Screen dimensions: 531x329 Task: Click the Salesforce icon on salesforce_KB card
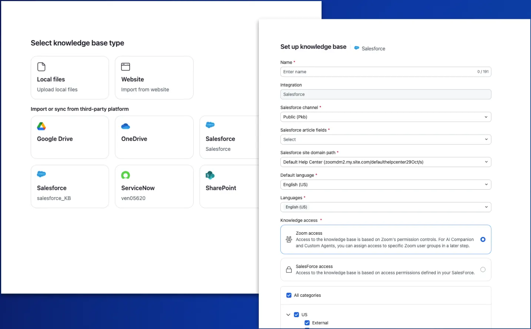pos(41,174)
